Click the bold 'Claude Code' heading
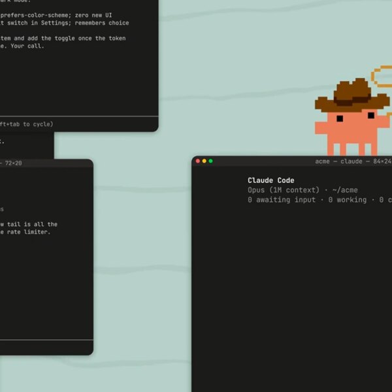This screenshot has height=392, width=392. click(x=271, y=180)
